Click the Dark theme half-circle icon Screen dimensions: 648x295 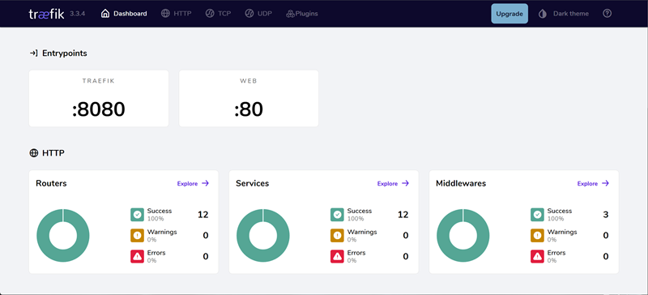543,14
